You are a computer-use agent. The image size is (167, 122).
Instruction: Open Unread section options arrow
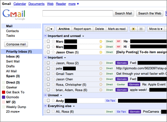61,95
